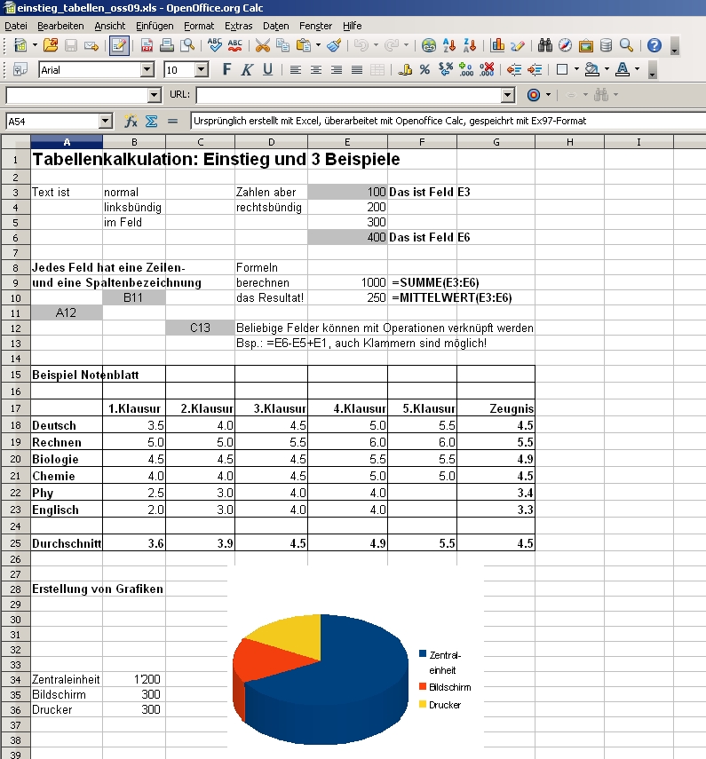This screenshot has width=706, height=759.
Task: Toggle AutoSpellcheck (ABC red wave)
Action: 234,45
